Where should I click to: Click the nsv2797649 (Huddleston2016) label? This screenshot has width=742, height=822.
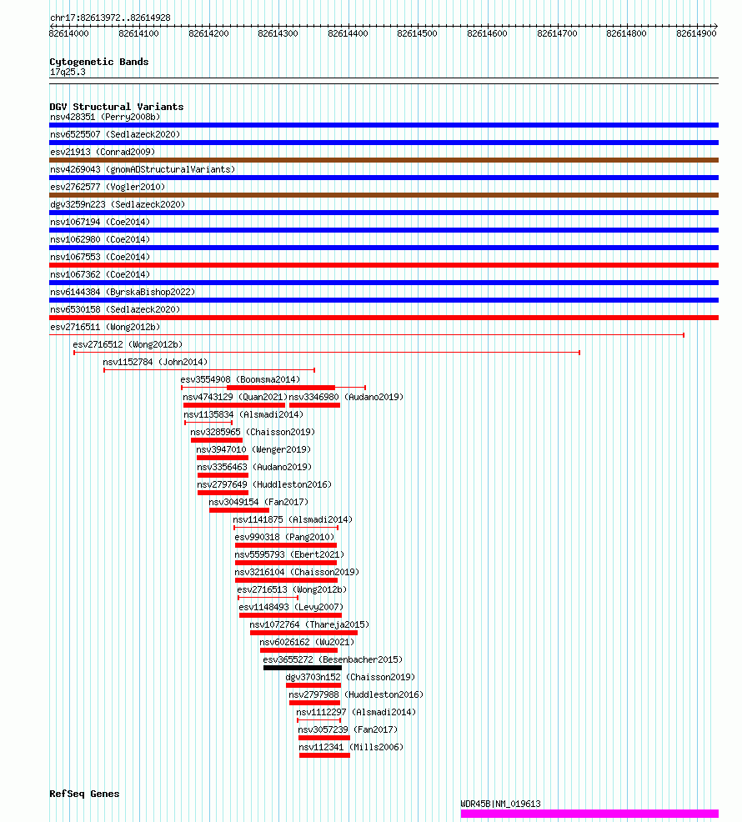tap(264, 484)
